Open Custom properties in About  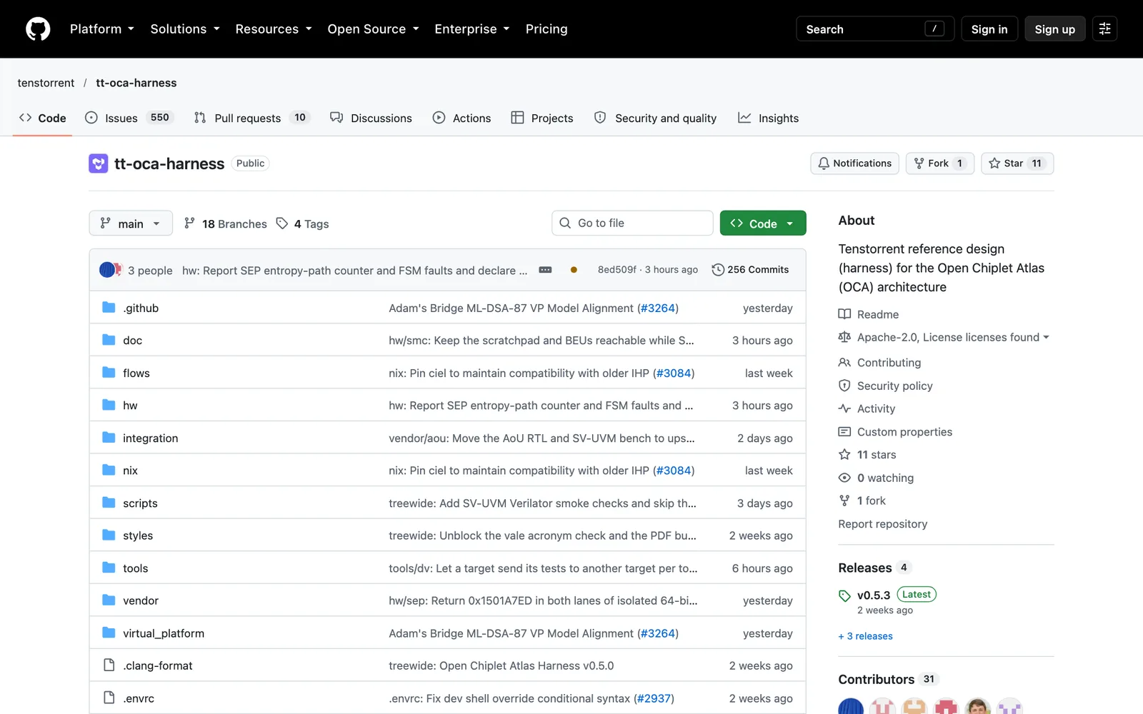pos(896,432)
